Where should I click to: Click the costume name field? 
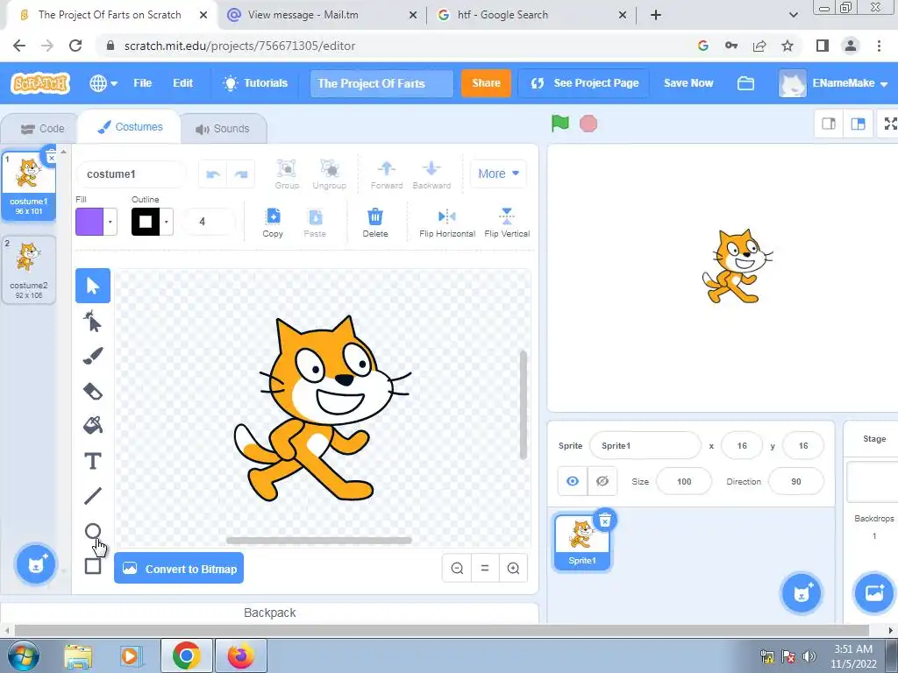coord(132,174)
